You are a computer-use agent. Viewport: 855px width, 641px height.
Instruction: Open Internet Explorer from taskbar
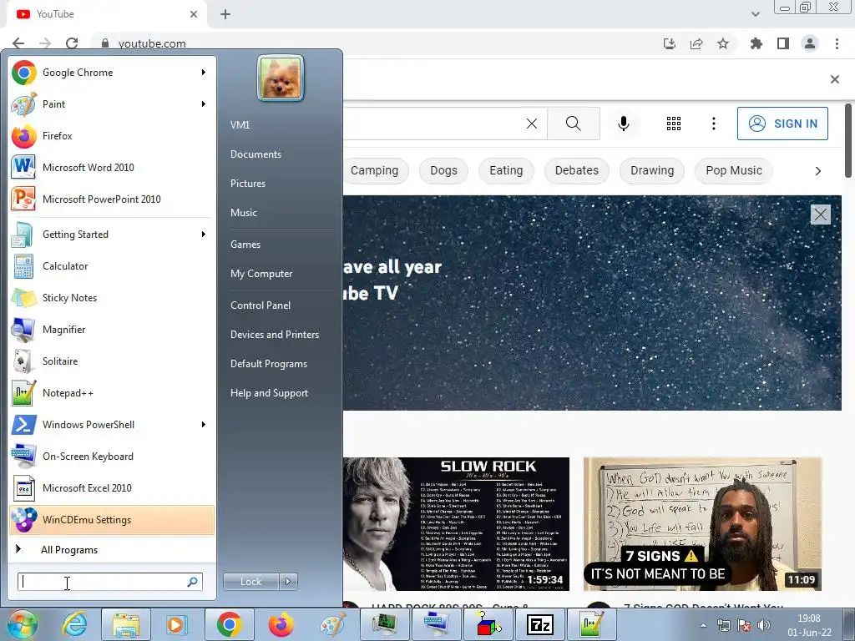click(x=74, y=624)
